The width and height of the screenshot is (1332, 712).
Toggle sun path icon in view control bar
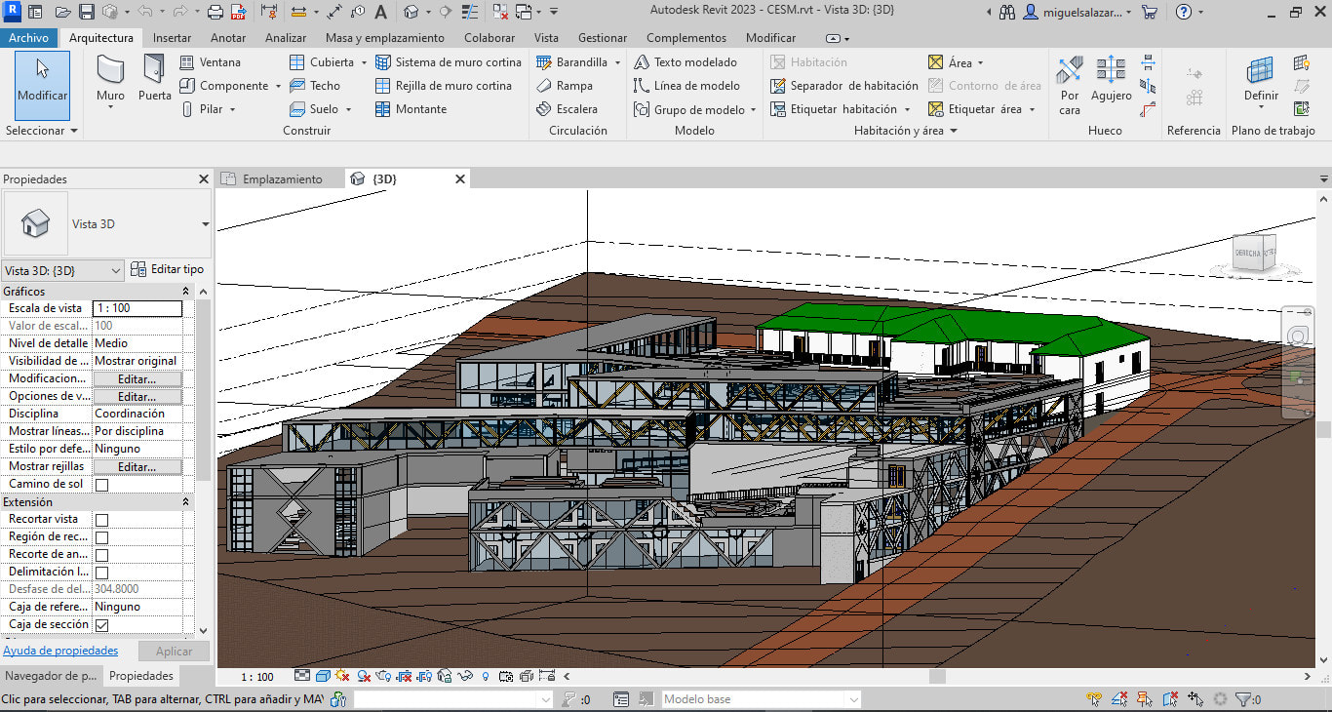point(342,675)
